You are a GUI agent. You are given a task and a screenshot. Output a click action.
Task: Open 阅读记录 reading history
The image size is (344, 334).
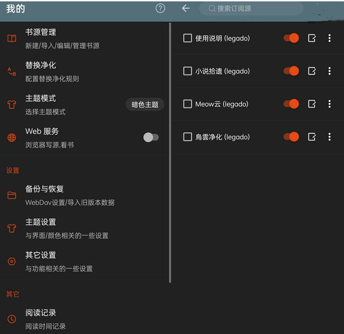84,319
